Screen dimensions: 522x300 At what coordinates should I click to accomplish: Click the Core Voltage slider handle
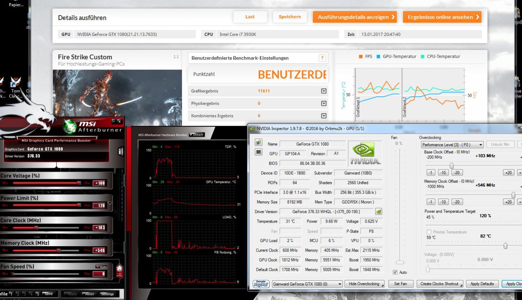tap(79, 183)
